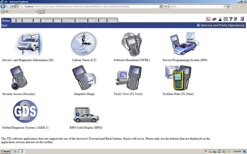Open a new blank browser tab
247x154 pixels.
[x=41, y=12]
